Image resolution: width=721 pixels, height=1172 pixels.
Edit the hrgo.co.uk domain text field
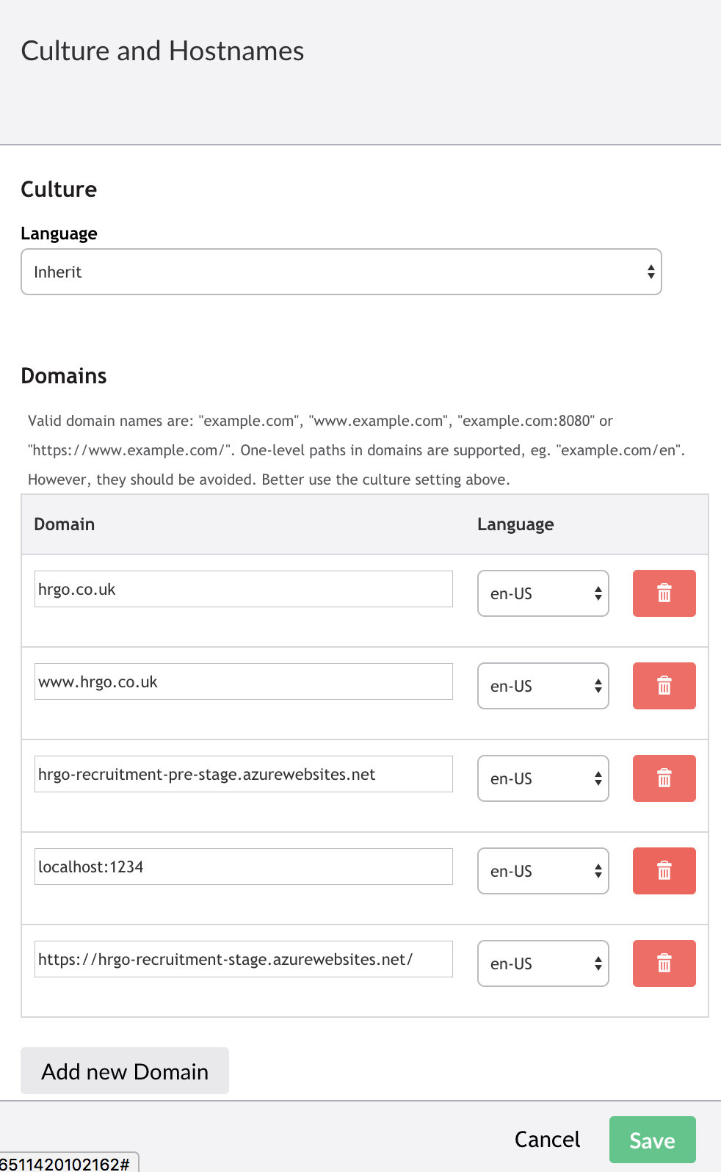244,589
